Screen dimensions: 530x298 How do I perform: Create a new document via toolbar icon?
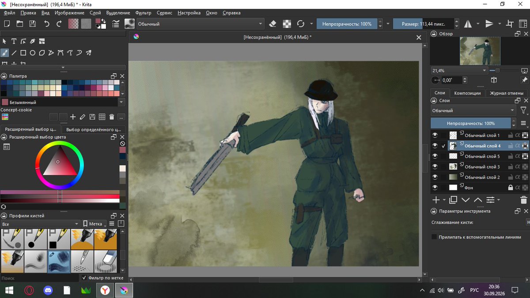pyautogui.click(x=7, y=24)
